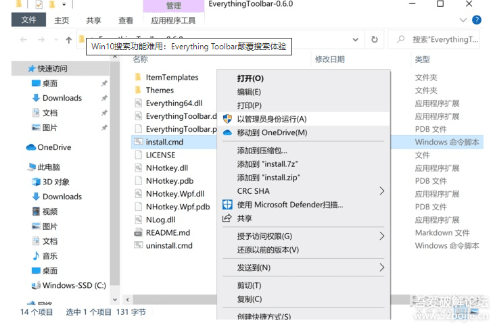This screenshot has width=495, height=327.
Task: Open the 文件 ribbon tab
Action: click(28, 20)
